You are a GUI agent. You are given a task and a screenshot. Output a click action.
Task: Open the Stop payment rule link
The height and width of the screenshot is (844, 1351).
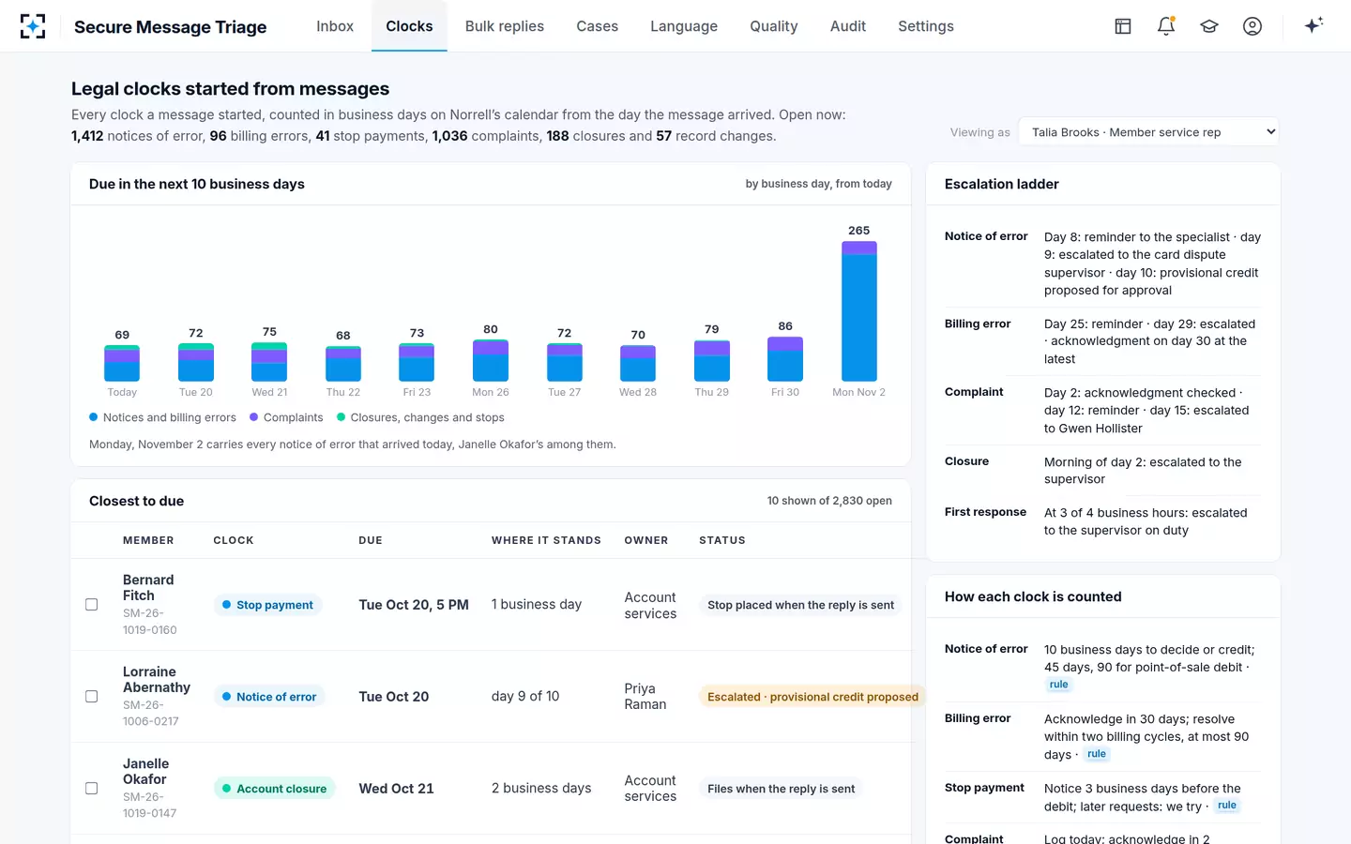click(1227, 806)
